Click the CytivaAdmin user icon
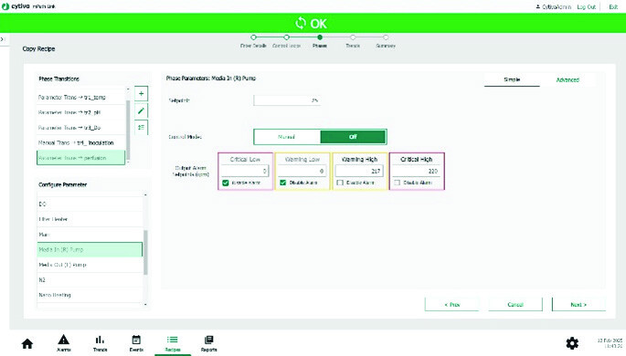The image size is (626, 356). (x=537, y=6)
